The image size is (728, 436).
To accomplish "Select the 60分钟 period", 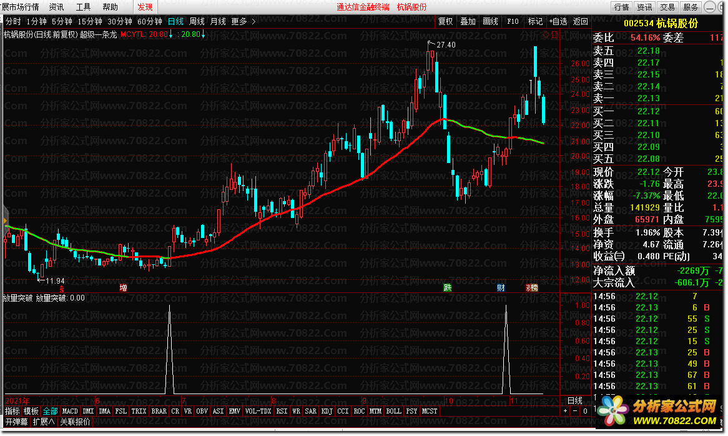I will click(149, 21).
